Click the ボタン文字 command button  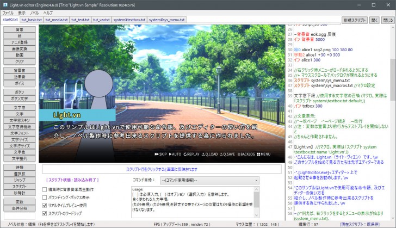click(20, 98)
